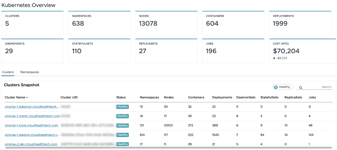
Task: Click the COST (MTD) $70,204 value
Action: 286,51
